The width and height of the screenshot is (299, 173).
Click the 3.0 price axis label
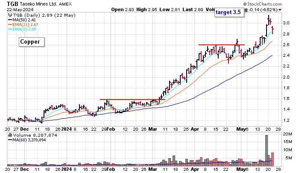tap(286, 23)
